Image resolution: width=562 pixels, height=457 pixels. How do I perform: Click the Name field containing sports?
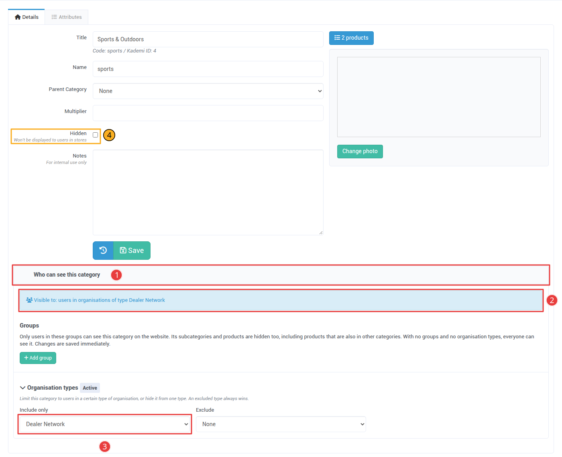tap(208, 69)
